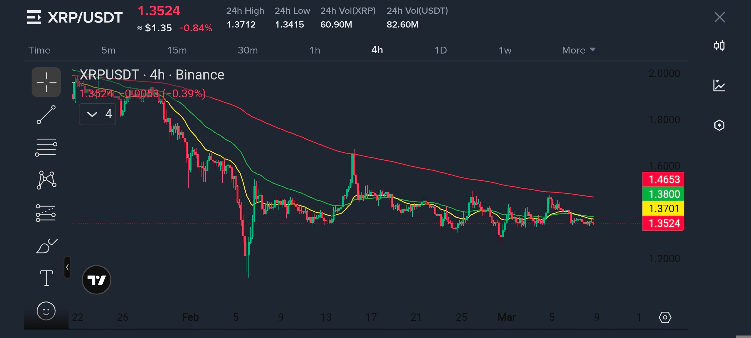This screenshot has height=338, width=751.
Task: Open the horizontal lines drawing tool
Action: click(x=46, y=147)
